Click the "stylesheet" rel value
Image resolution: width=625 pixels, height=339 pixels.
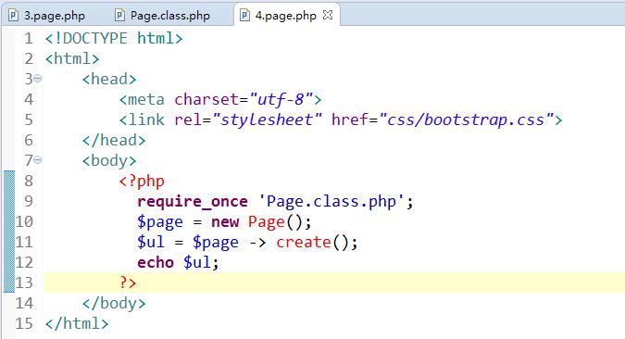[267, 119]
